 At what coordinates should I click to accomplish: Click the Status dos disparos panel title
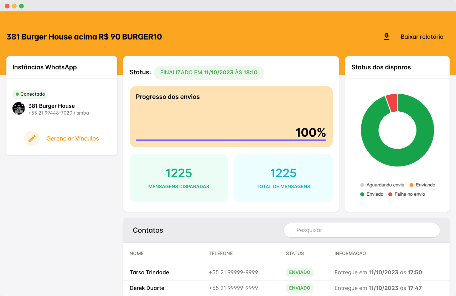pos(381,67)
